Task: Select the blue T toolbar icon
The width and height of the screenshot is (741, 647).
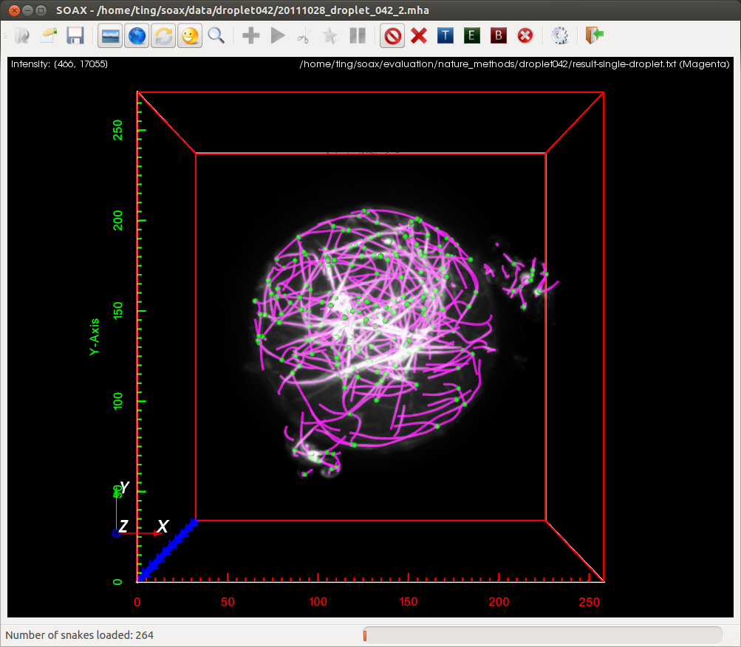Action: (x=445, y=35)
